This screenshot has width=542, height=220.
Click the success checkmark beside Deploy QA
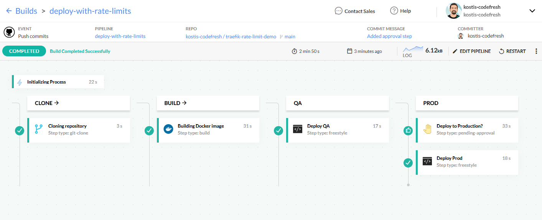[278, 131]
